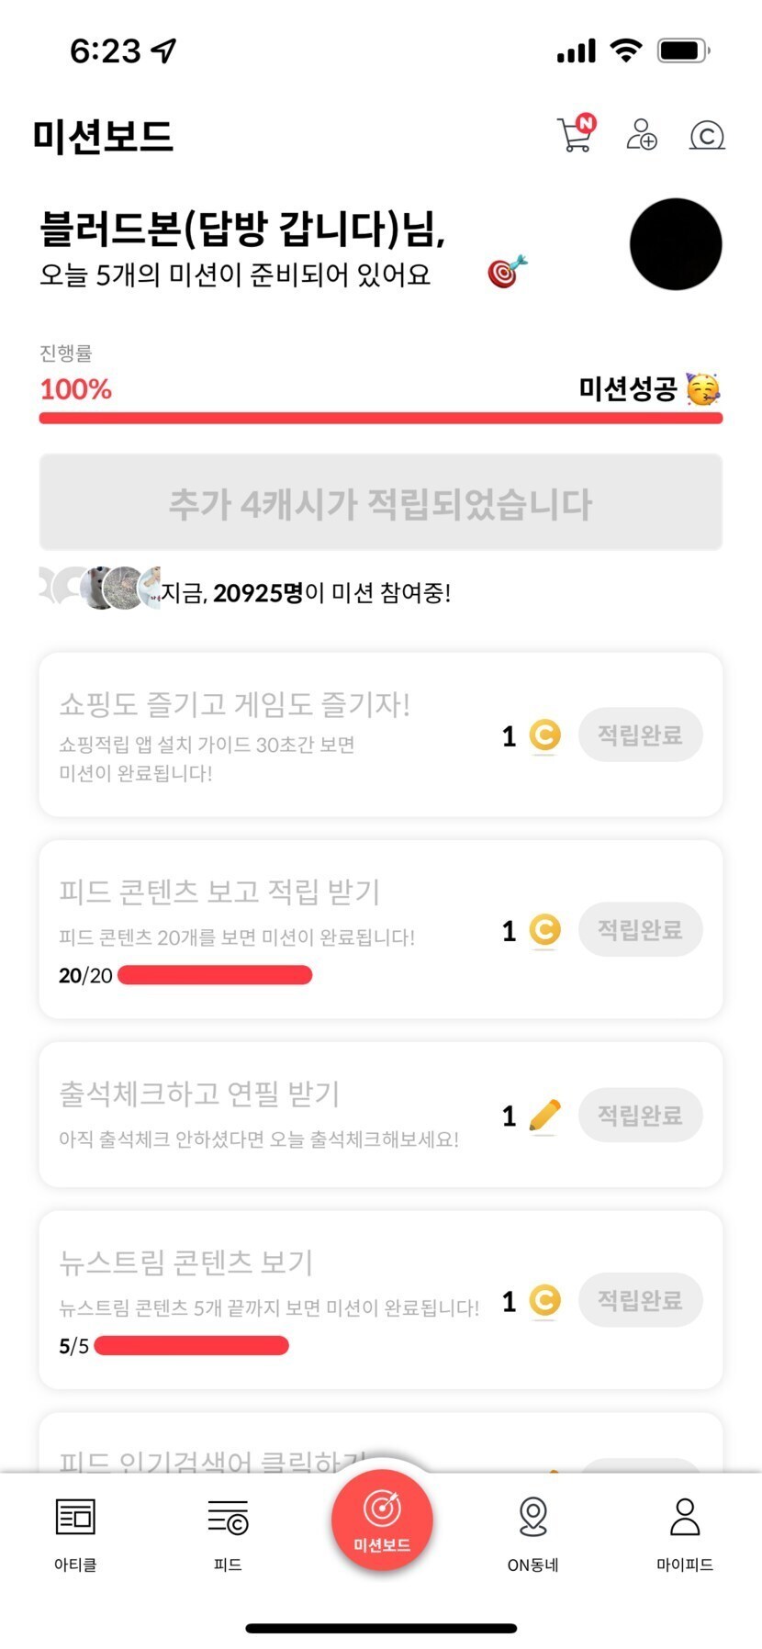Image resolution: width=762 pixels, height=1649 pixels.
Task: Switch to the 피드 tab
Action: (x=228, y=1531)
